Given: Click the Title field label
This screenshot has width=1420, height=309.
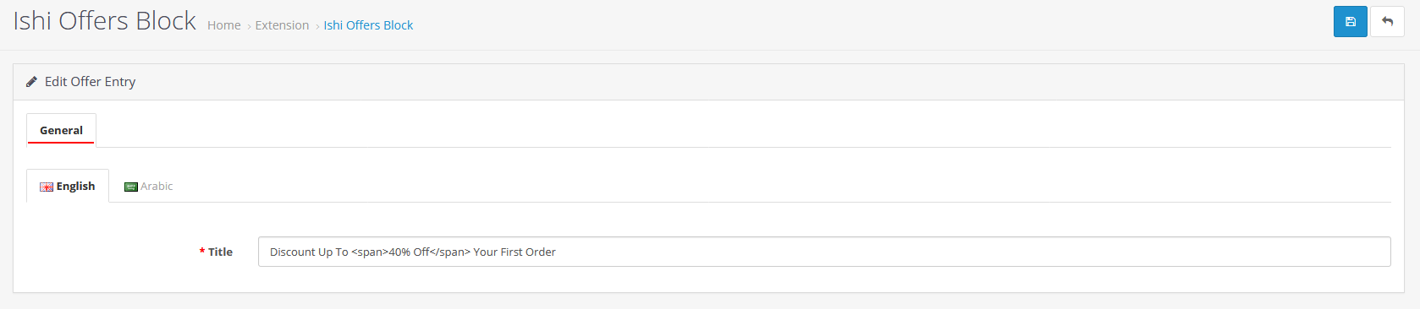Looking at the screenshot, I should [220, 252].
